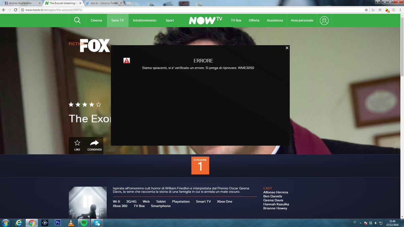Image resolution: width=404 pixels, height=227 pixels.
Task: Open Chrome's three-dot menu
Action: tap(400, 10)
